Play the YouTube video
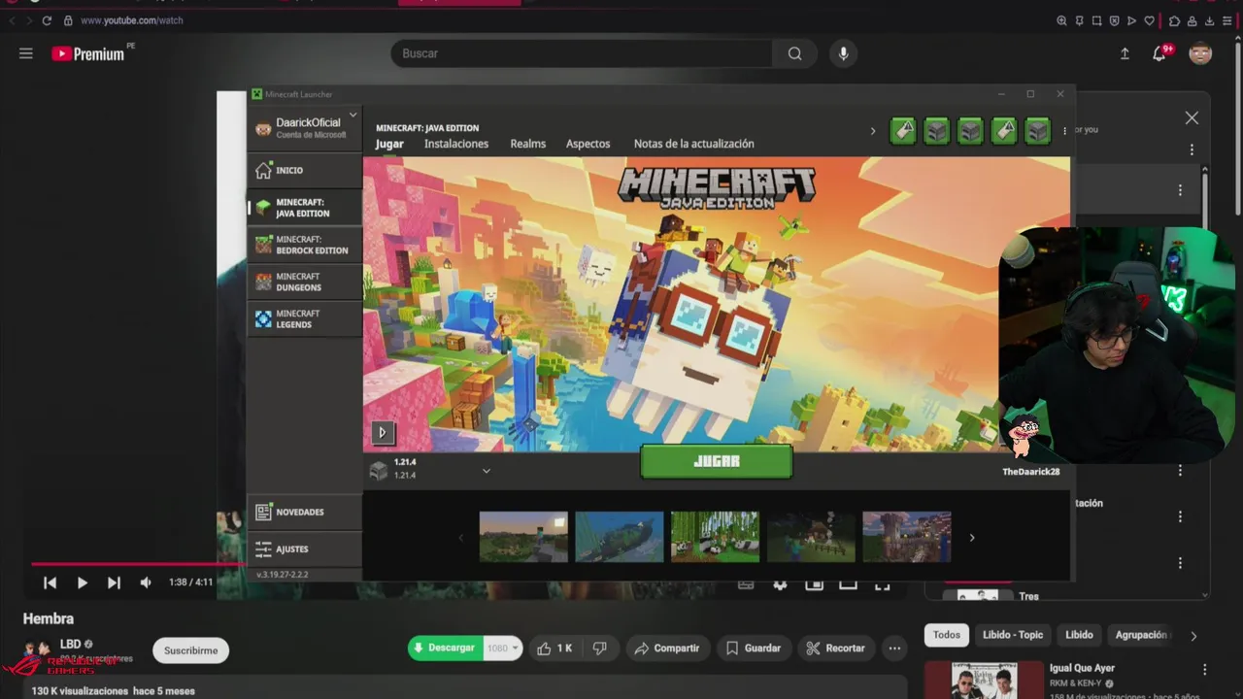The height and width of the screenshot is (699, 1243). pos(82,582)
